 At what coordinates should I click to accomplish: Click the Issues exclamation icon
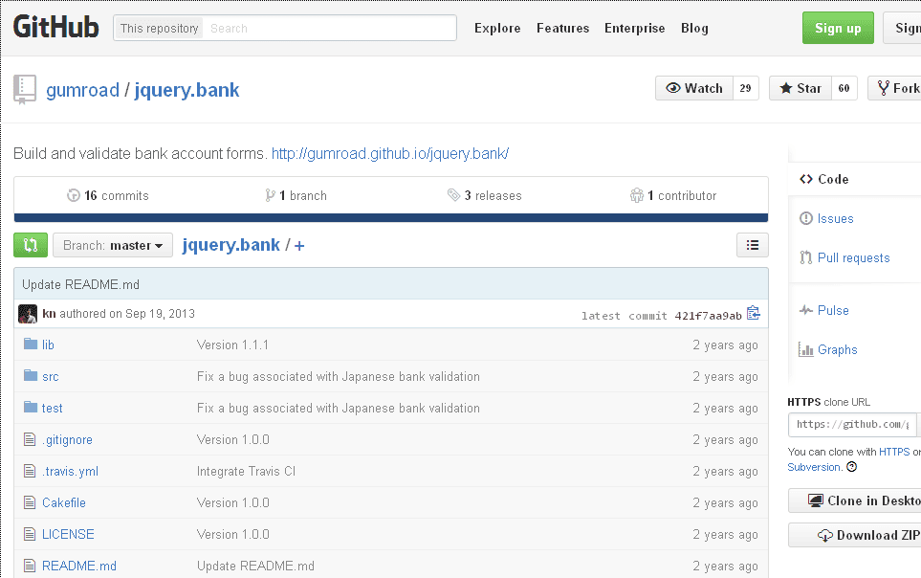806,218
